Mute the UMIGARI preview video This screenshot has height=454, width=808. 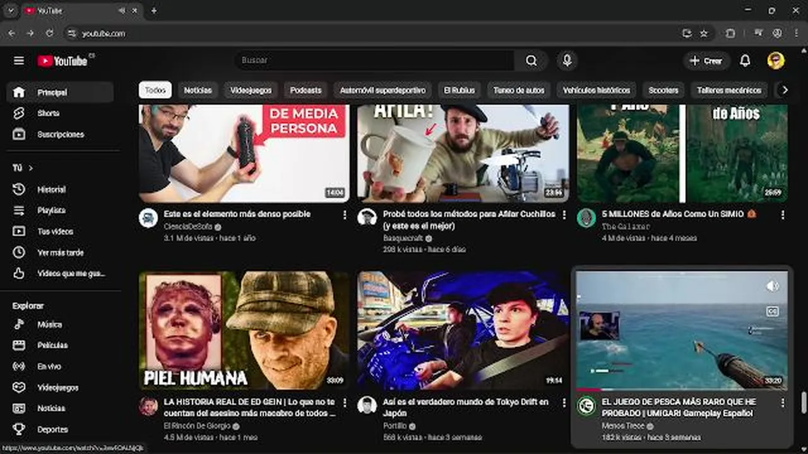(x=773, y=286)
